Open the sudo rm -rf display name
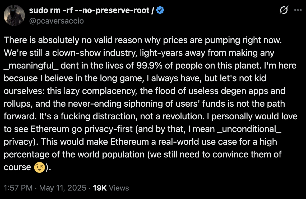Image resolution: width=306 pixels, height=199 pixels. [91, 10]
